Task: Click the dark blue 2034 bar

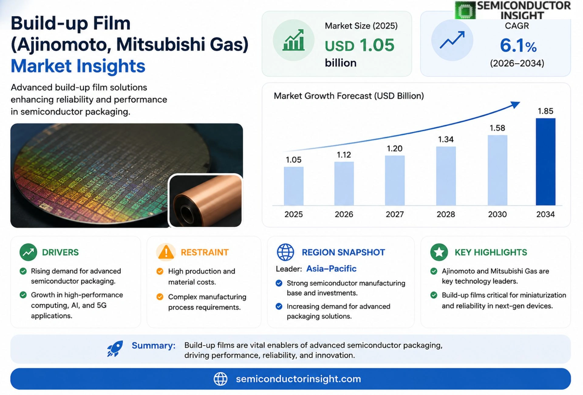Action: [546, 162]
